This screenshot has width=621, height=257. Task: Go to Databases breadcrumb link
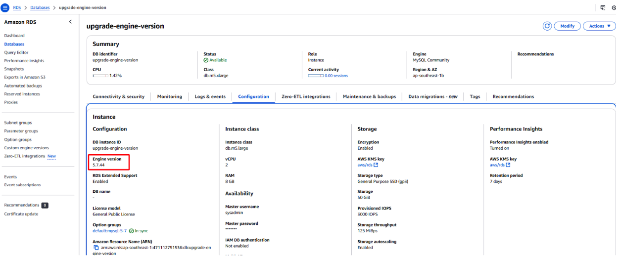(40, 7)
